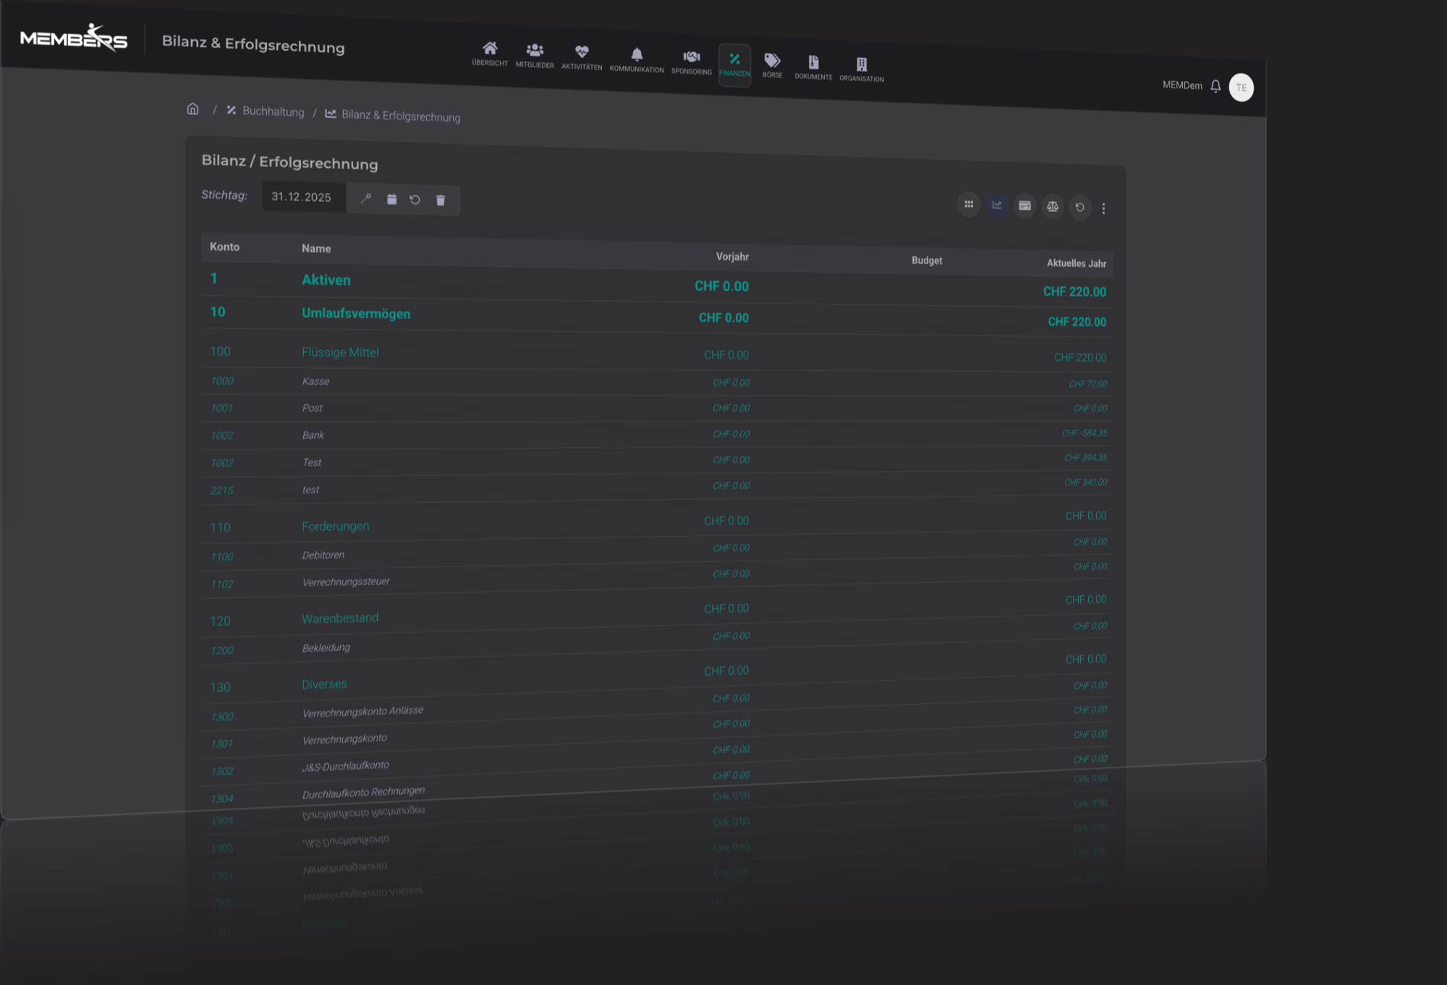Select the Bekleidung account row
The image size is (1447, 985).
point(656,639)
